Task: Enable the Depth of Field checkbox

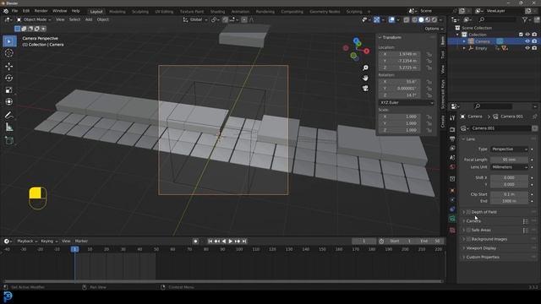Action: click(468, 212)
